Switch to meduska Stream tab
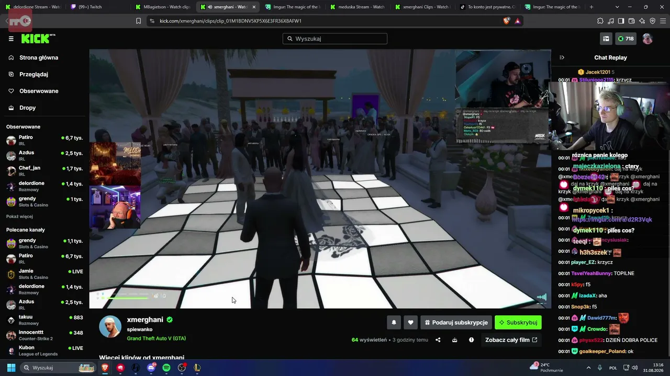This screenshot has height=376, width=670. click(359, 7)
